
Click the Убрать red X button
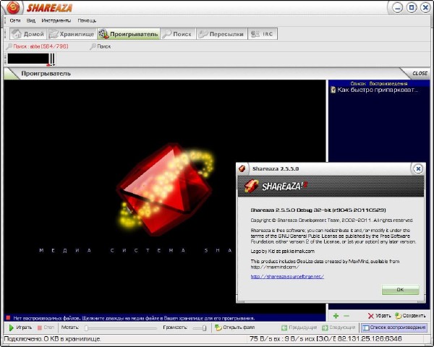(379, 316)
